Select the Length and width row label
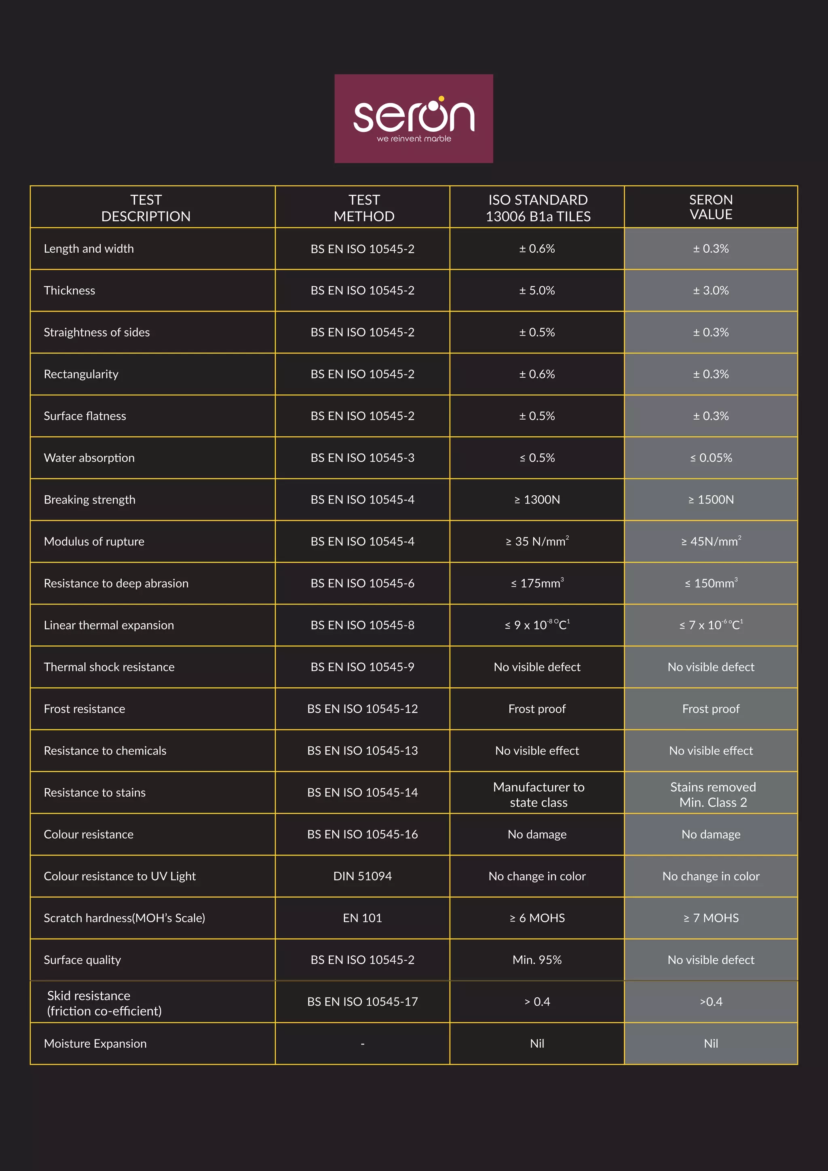Image resolution: width=828 pixels, height=1171 pixels. point(89,248)
